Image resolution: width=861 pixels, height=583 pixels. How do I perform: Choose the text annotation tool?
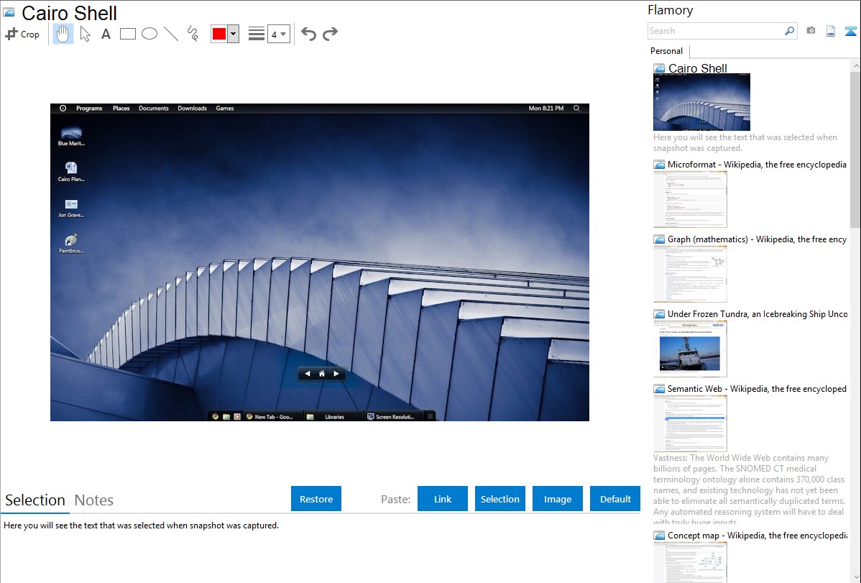click(x=106, y=34)
